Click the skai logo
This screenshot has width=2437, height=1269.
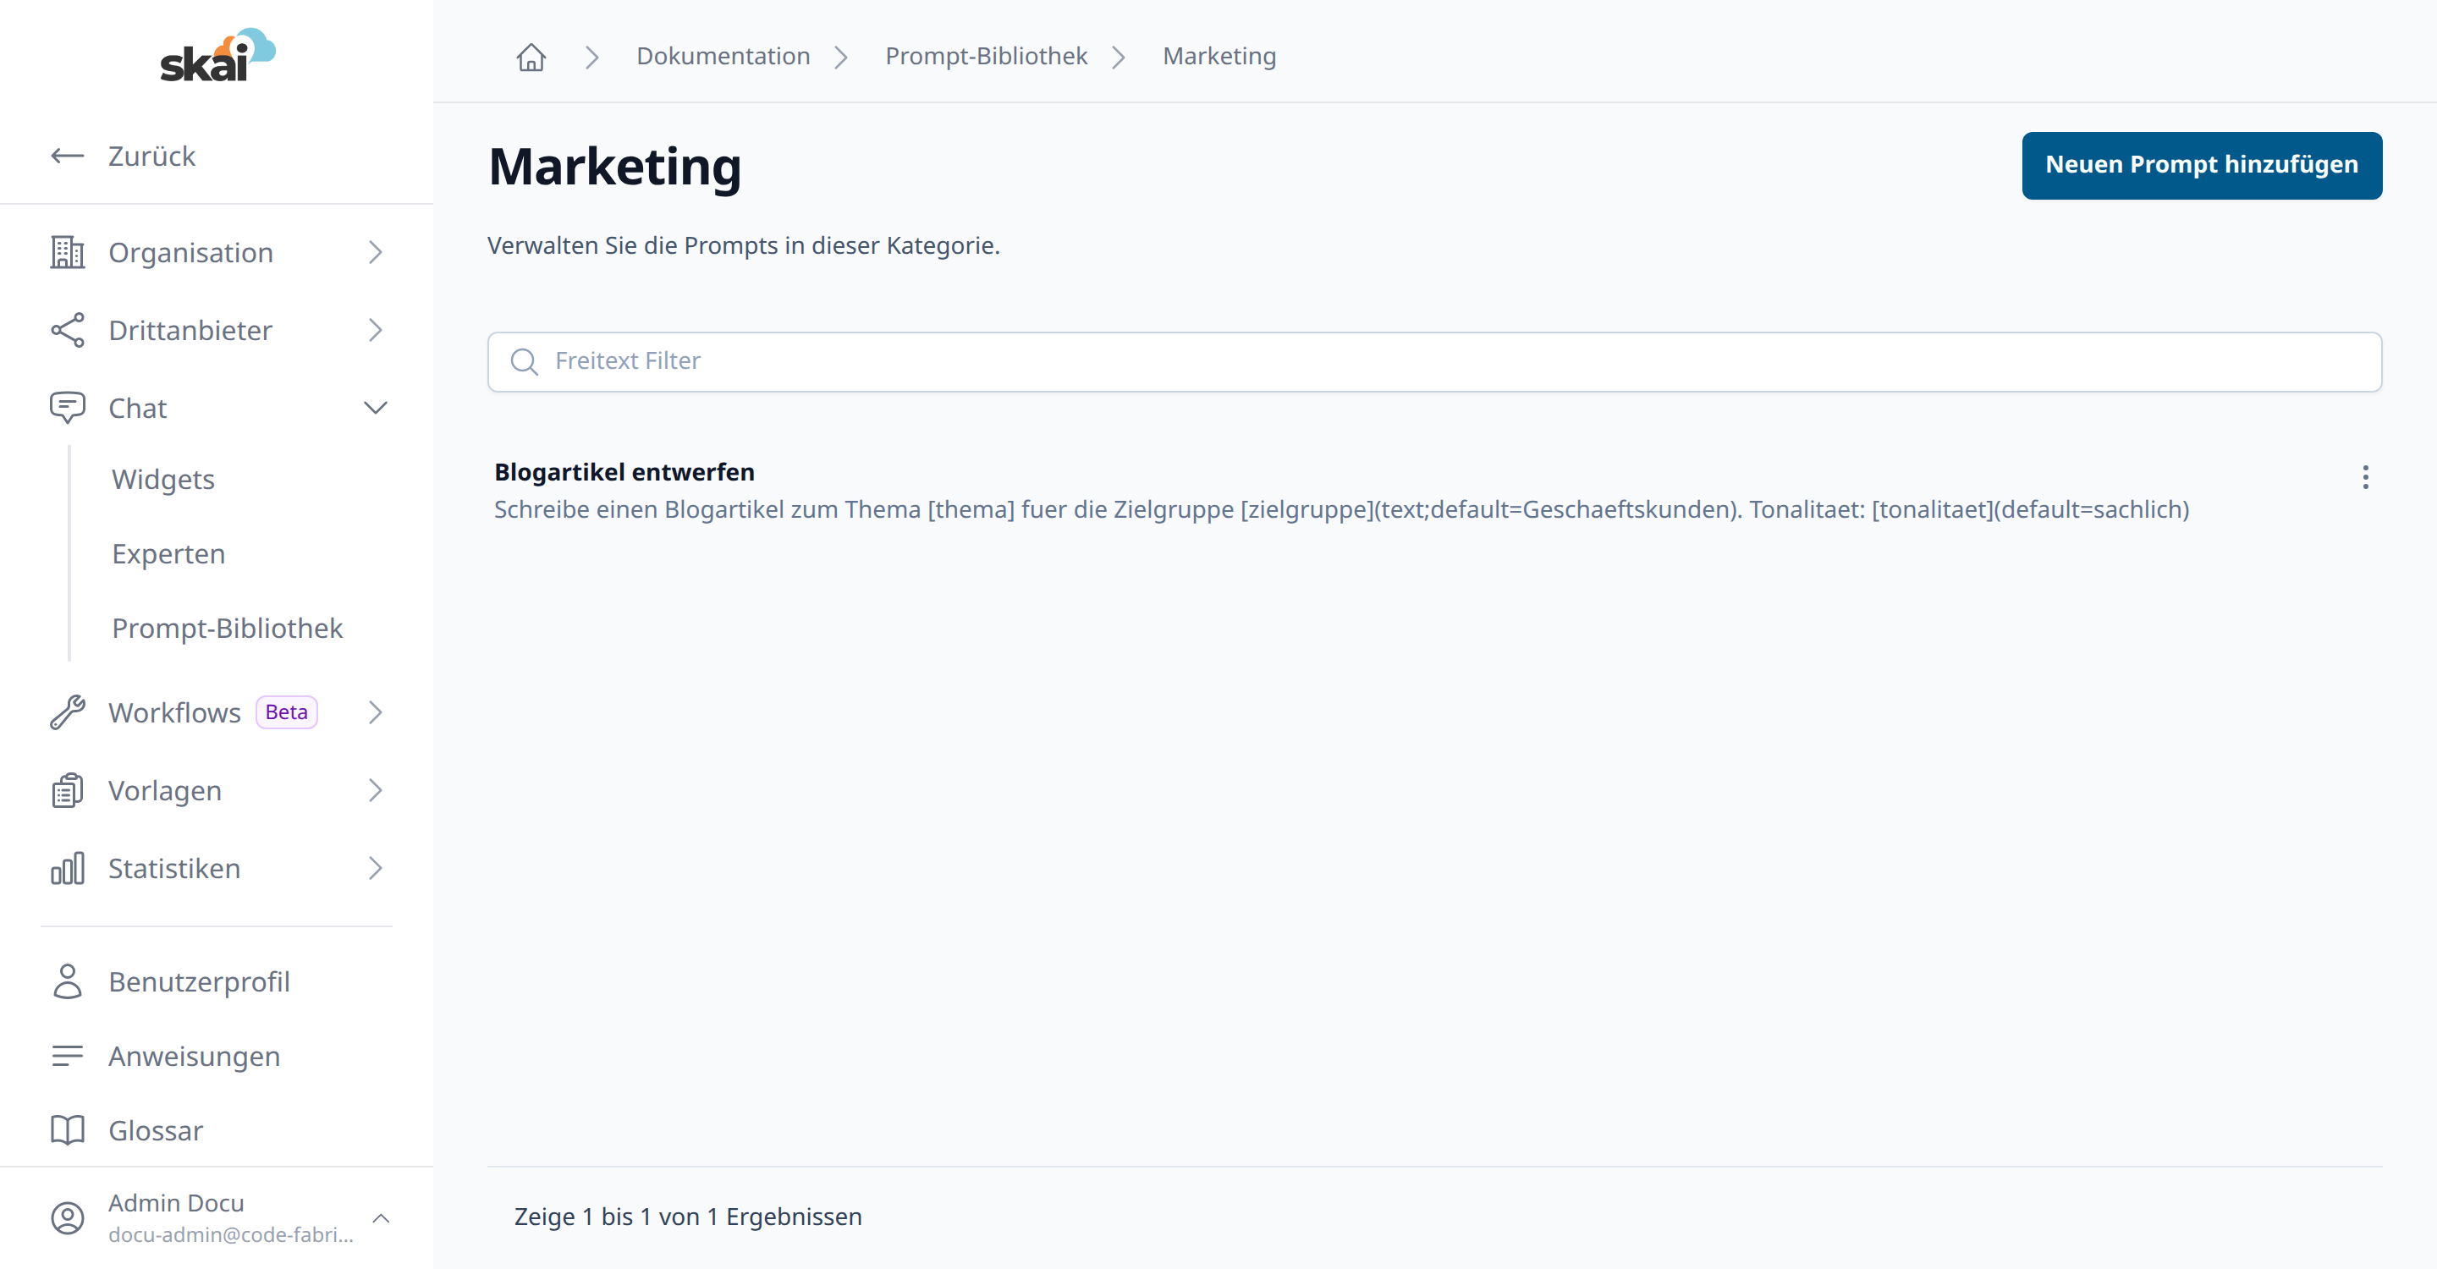217,55
